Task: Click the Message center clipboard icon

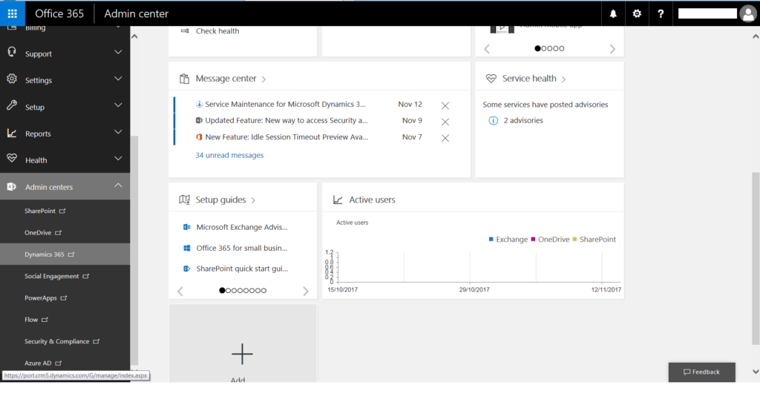Action: [x=184, y=79]
